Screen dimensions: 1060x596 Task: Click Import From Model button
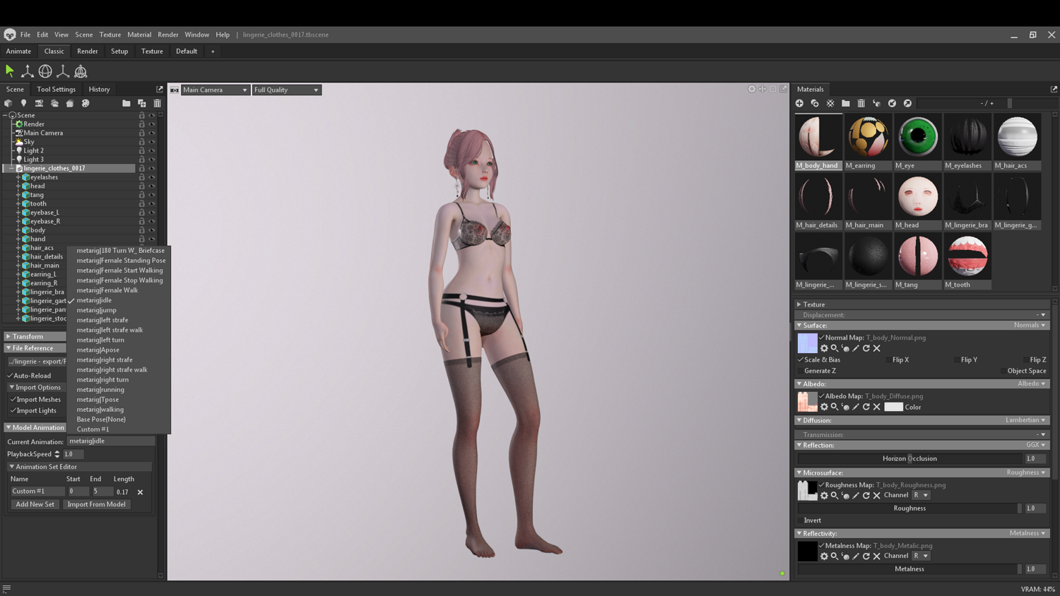coord(96,504)
